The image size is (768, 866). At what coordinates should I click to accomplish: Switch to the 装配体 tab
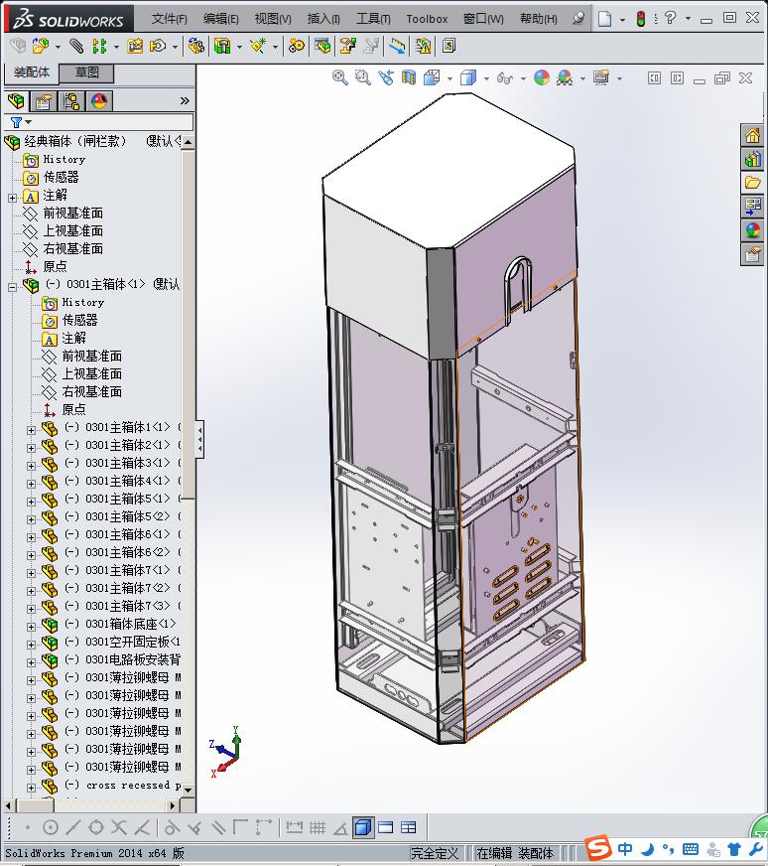click(x=32, y=72)
